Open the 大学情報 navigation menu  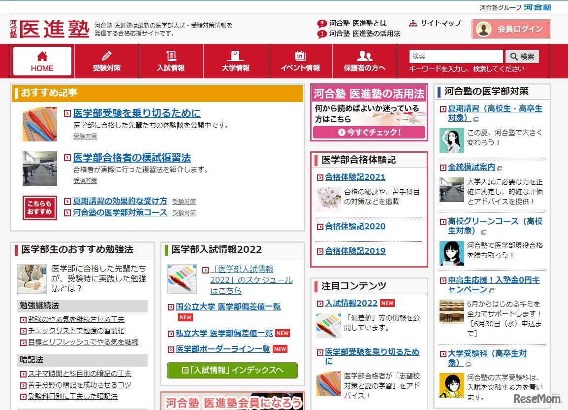point(235,61)
